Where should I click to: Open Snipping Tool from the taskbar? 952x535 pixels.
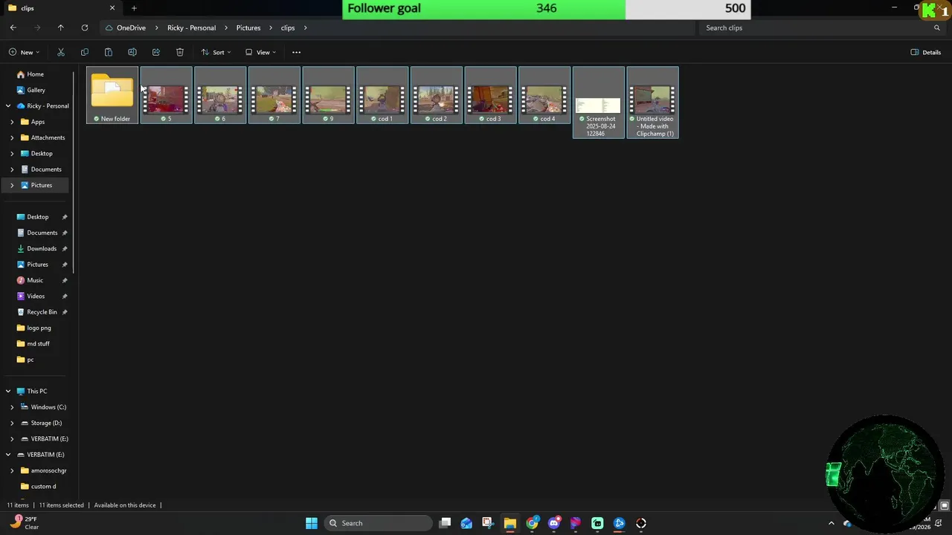coord(487,523)
